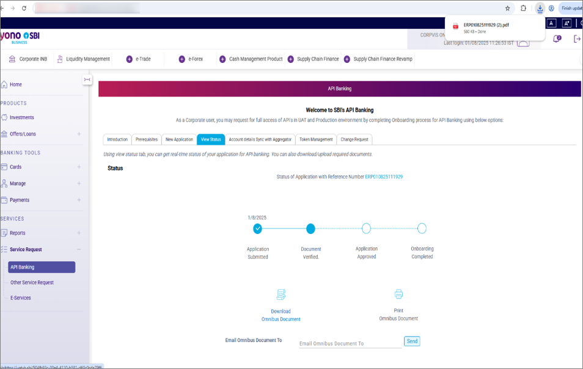Click the e-Trade plus icon

pos(130,59)
